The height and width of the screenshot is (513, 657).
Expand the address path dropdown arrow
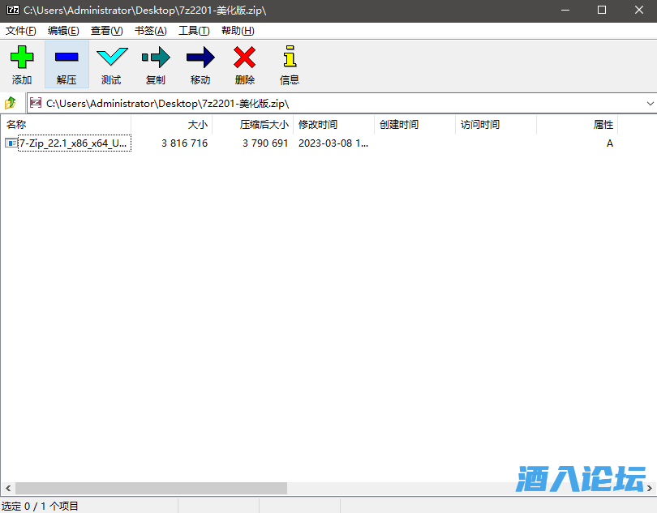point(651,104)
